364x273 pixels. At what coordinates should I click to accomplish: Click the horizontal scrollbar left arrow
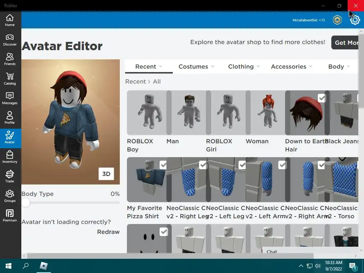pos(24,256)
